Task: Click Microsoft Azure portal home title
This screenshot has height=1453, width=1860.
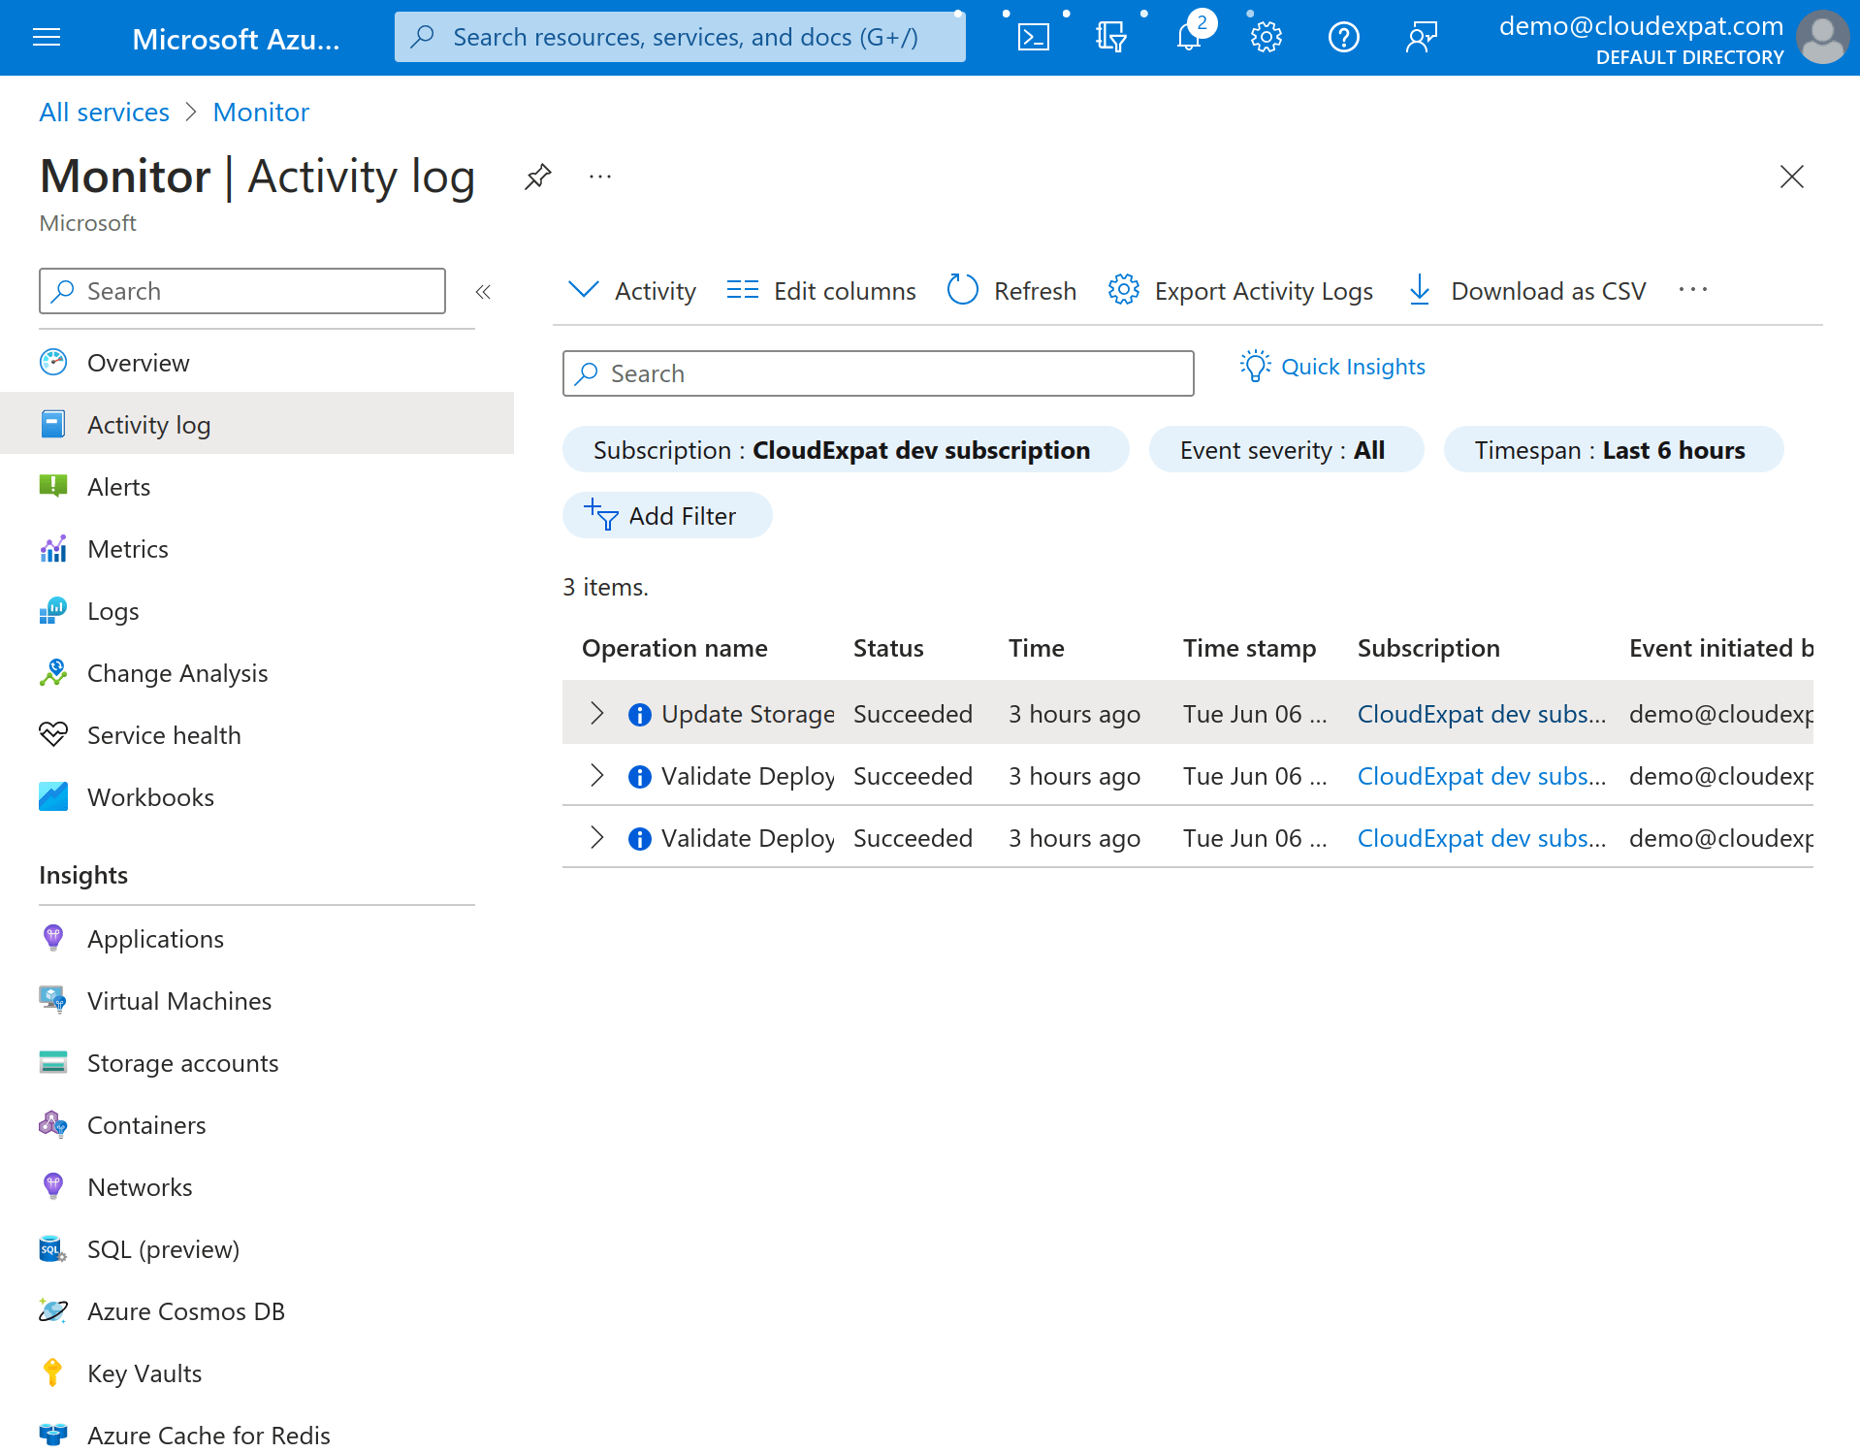Action: pyautogui.click(x=236, y=39)
